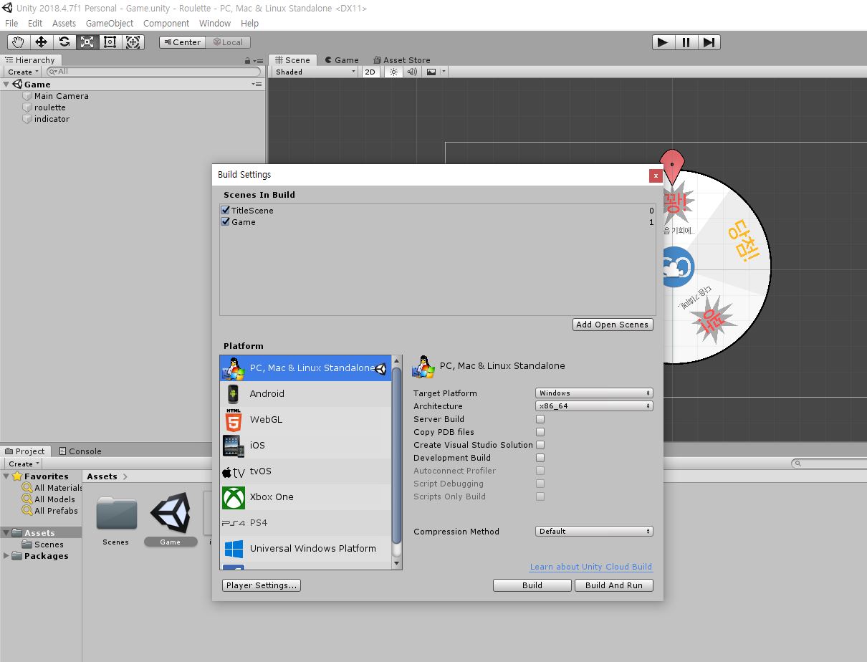Select the PS4 platform
The image size is (867, 662).
(x=306, y=523)
